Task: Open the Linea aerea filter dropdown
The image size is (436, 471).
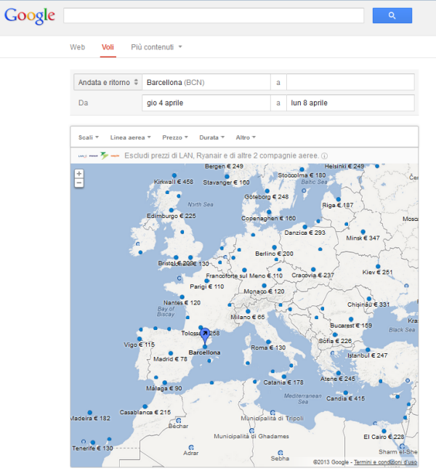Action: pyautogui.click(x=130, y=137)
